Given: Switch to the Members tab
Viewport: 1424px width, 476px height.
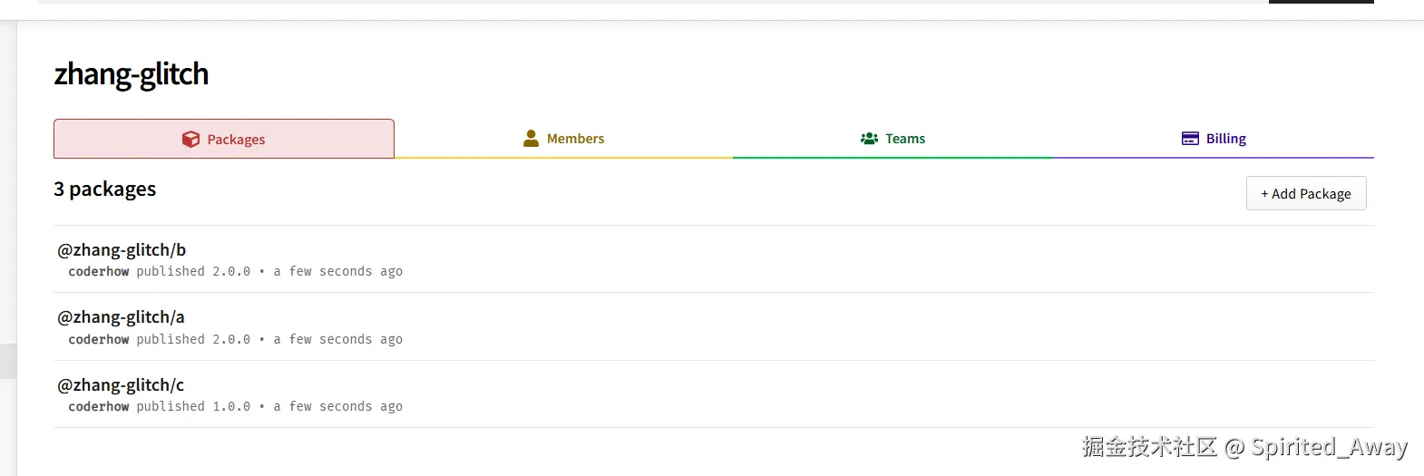Looking at the screenshot, I should pos(563,139).
